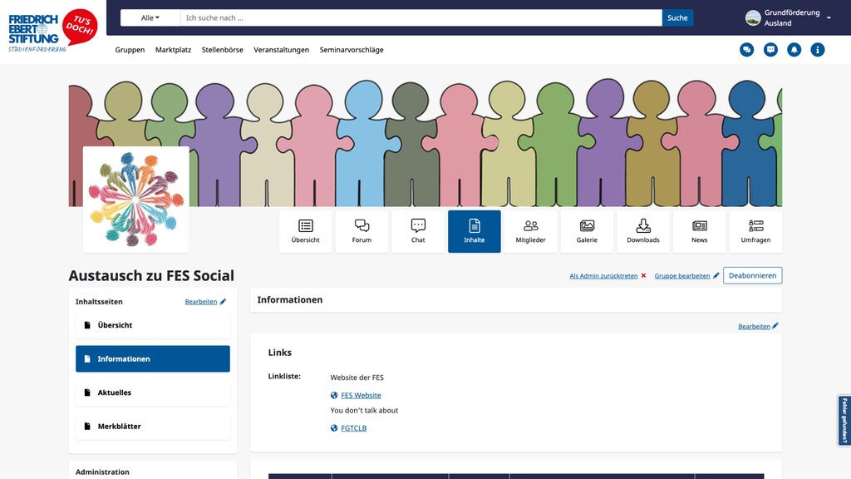Select Merkblätter in the content pages list
This screenshot has height=479, width=851.
coord(153,426)
